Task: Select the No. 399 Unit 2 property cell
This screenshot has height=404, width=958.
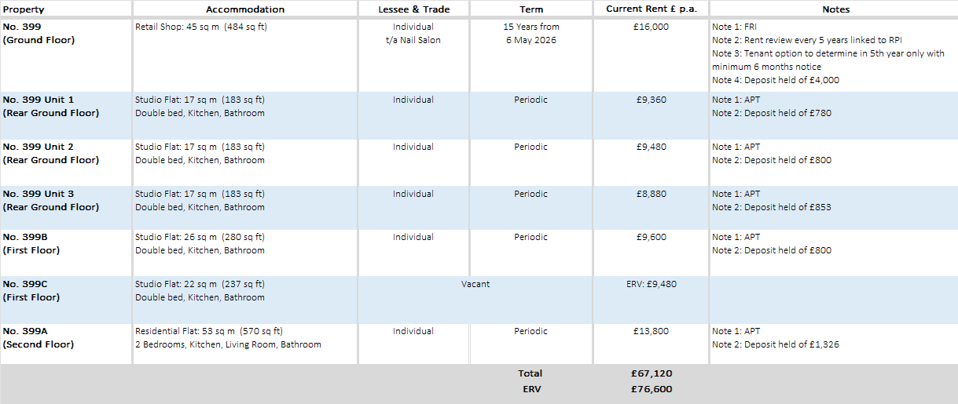Action: [x=66, y=162]
